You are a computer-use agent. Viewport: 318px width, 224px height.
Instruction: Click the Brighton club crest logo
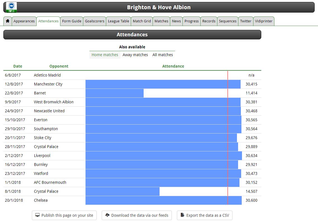pyautogui.click(x=11, y=7)
